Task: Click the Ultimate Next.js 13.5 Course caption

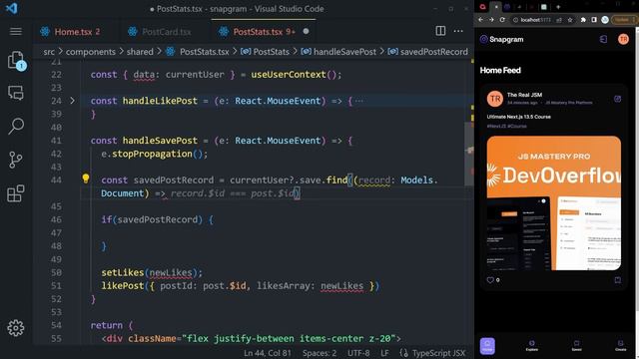Action: [x=518, y=117]
